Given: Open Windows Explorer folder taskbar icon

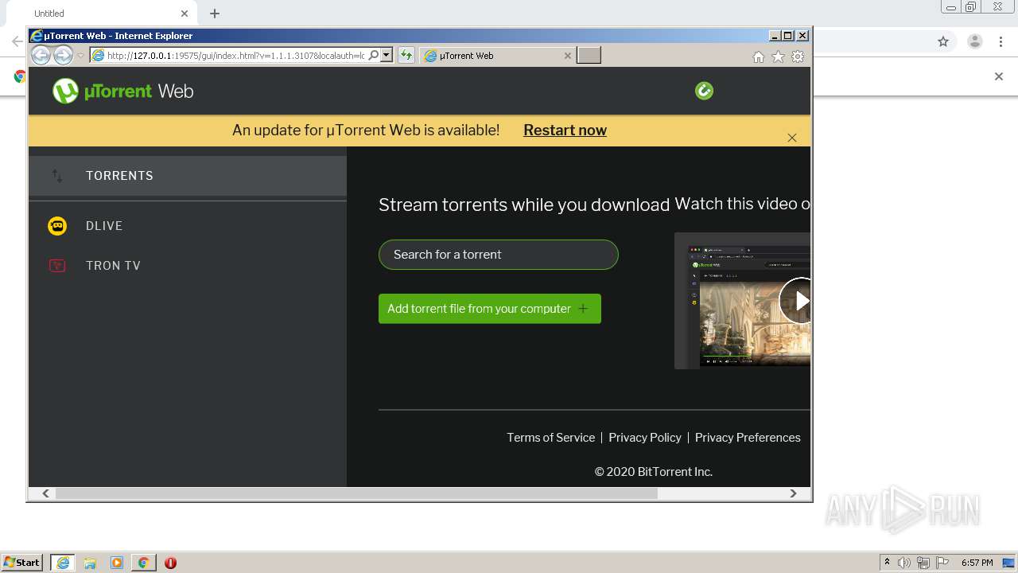Looking at the screenshot, I should [90, 563].
